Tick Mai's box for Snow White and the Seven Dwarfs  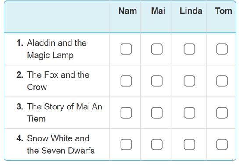157,145
